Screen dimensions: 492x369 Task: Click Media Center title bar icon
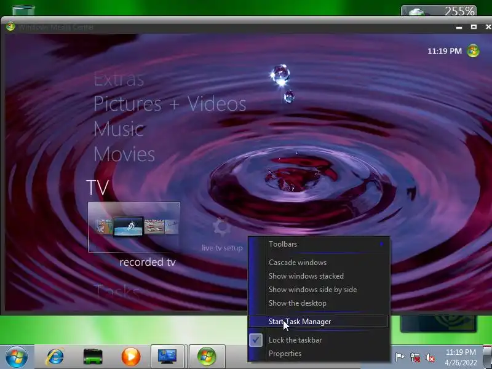point(10,26)
